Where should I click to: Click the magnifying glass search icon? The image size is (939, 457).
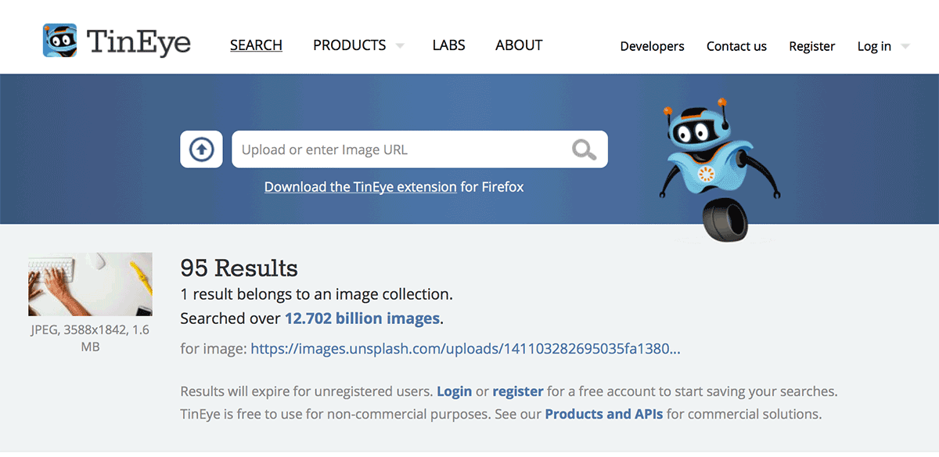pyautogui.click(x=584, y=149)
